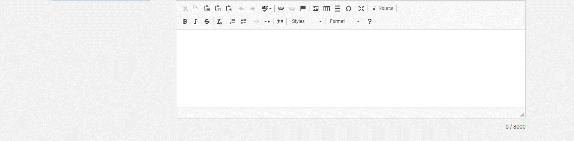Click the Remove Format icon
The width and height of the screenshot is (574, 141).
pyautogui.click(x=220, y=21)
